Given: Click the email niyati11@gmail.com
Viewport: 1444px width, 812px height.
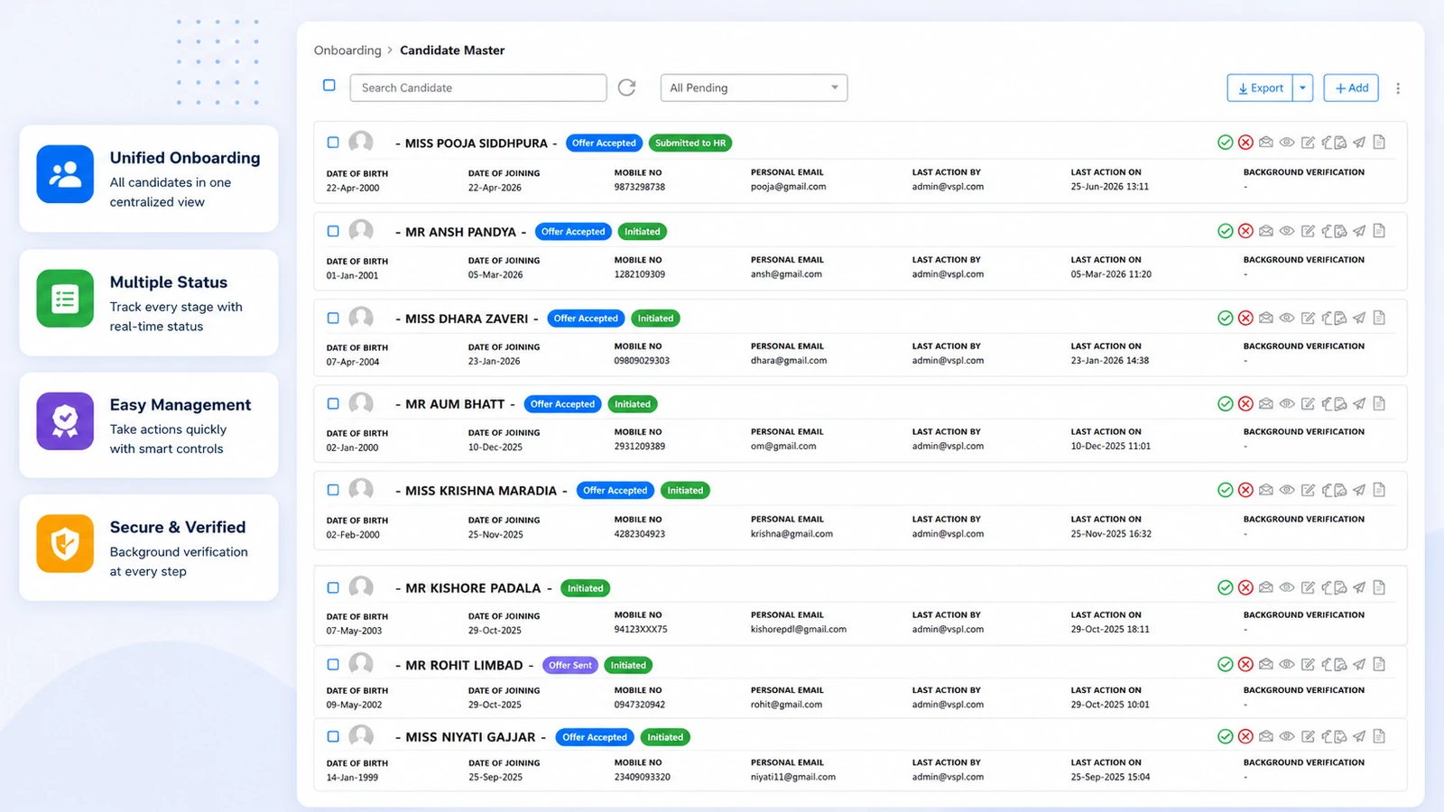Looking at the screenshot, I should [793, 777].
